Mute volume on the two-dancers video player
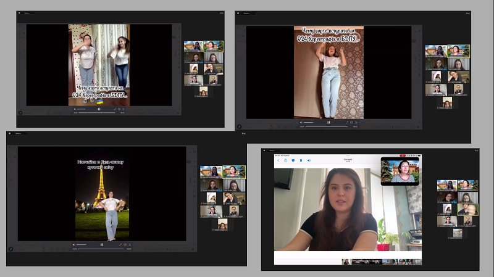Image resolution: width=494 pixels, height=277 pixels. pos(76,109)
